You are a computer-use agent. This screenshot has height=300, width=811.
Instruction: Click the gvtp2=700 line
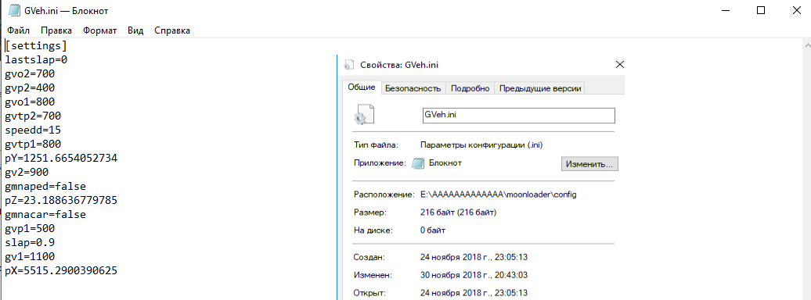tap(33, 116)
